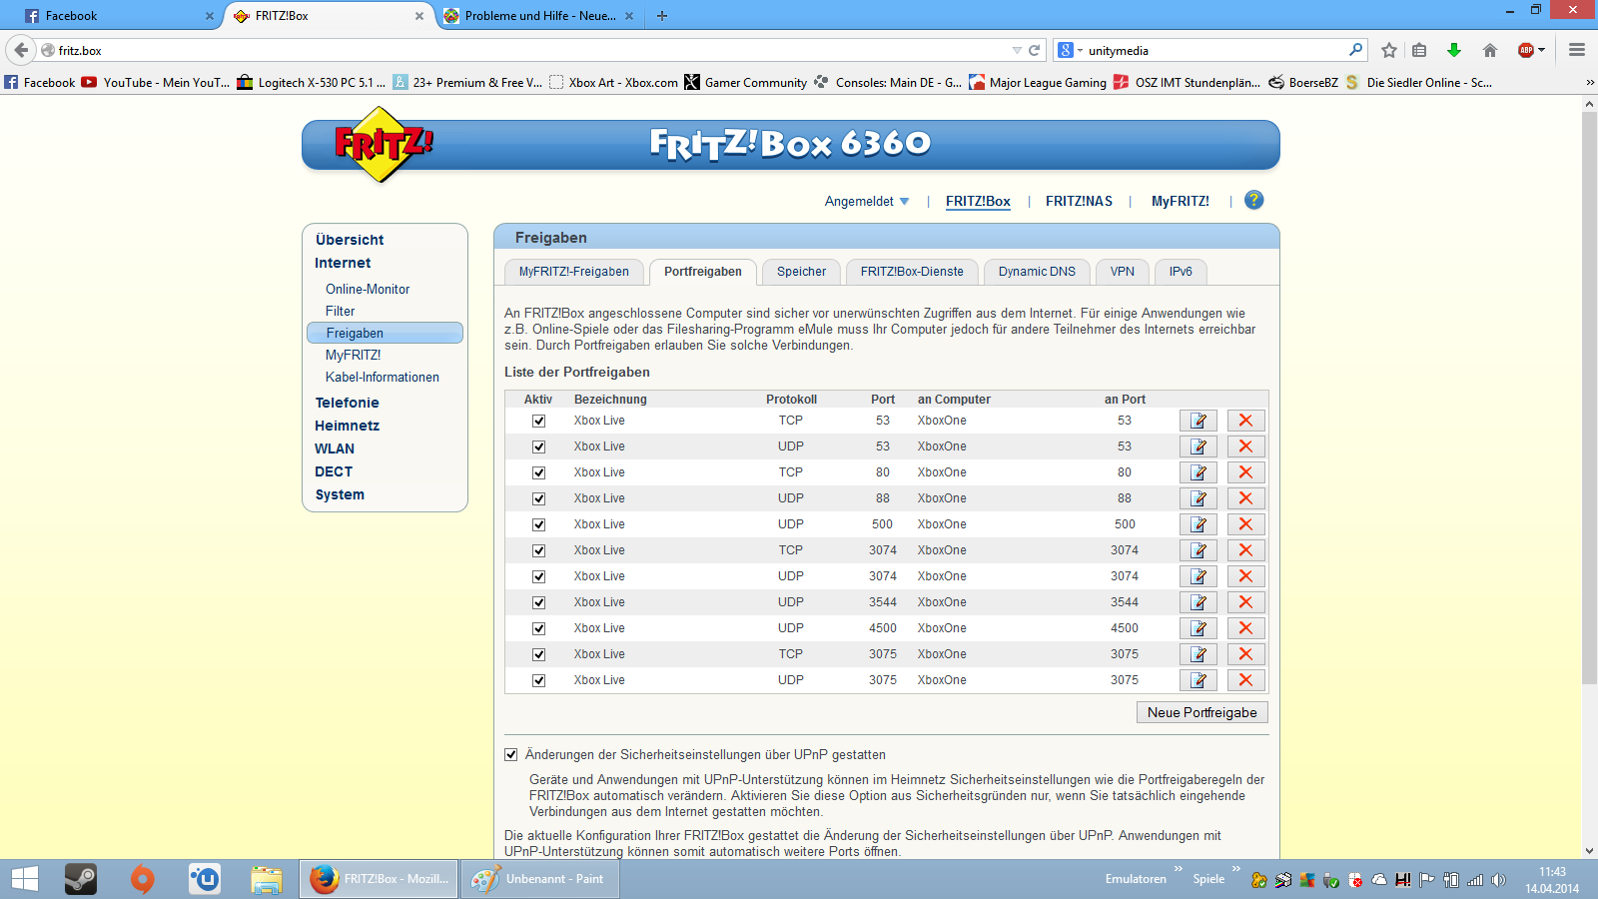Switch to the Dynamic DNS tab

tap(1037, 272)
